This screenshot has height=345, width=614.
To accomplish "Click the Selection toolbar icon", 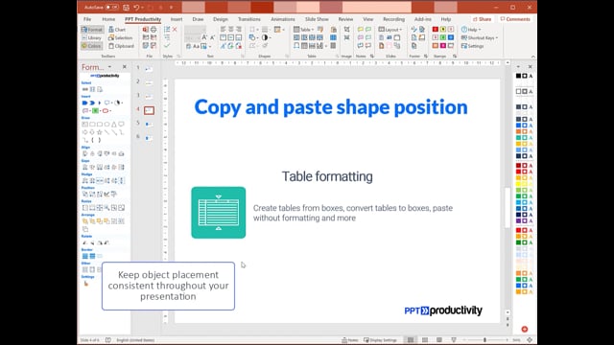I will tap(121, 38).
